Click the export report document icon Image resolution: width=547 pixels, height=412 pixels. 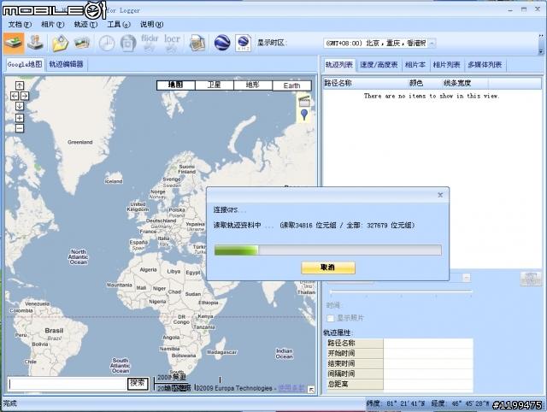197,44
